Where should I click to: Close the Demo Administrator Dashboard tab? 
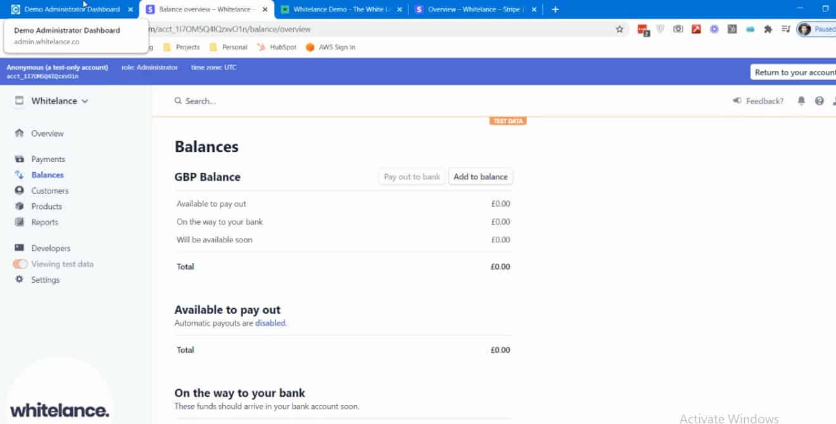(x=130, y=9)
